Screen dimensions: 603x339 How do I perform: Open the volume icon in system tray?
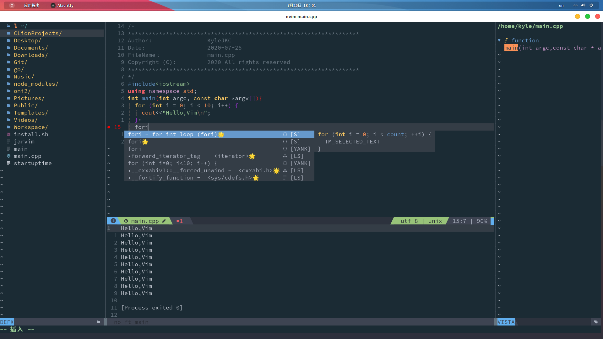coord(583,5)
